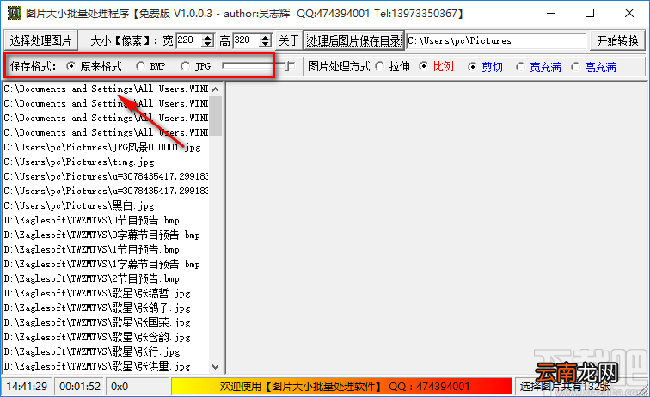This screenshot has width=650, height=397.
Task: Select list row 黑白.jpg
Action: coord(106,205)
